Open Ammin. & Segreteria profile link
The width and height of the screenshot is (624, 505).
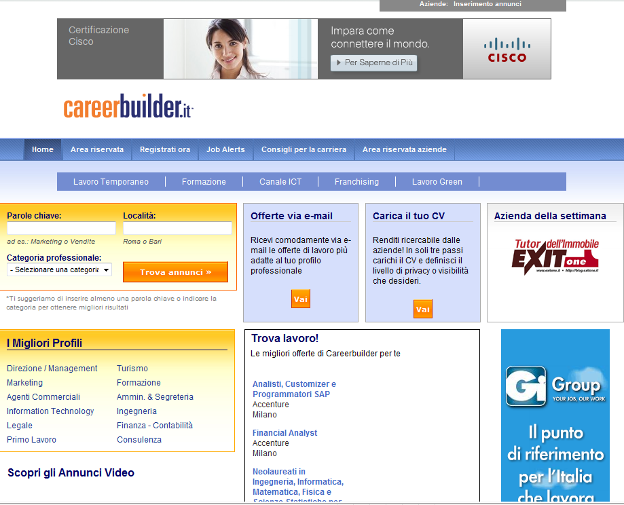155,397
